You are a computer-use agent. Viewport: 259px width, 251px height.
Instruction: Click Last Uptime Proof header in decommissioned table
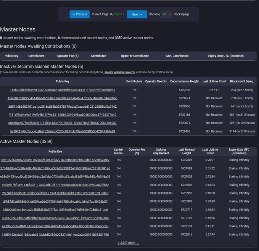click(214, 81)
